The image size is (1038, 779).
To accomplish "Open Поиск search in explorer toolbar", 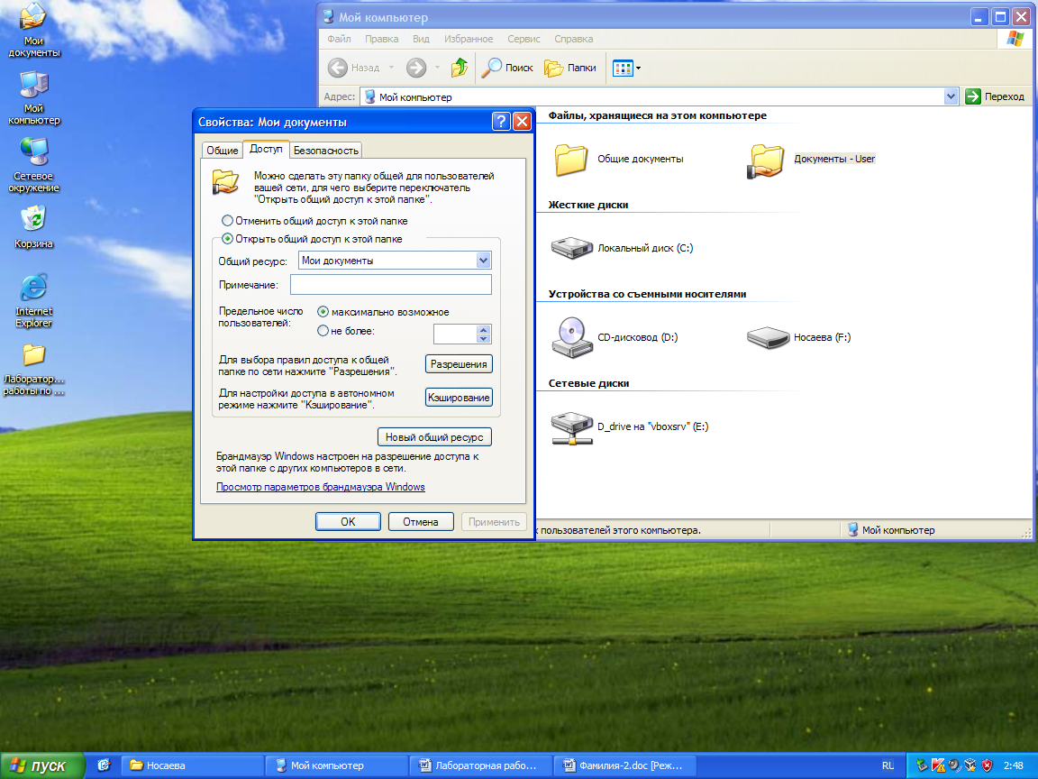I will click(507, 68).
